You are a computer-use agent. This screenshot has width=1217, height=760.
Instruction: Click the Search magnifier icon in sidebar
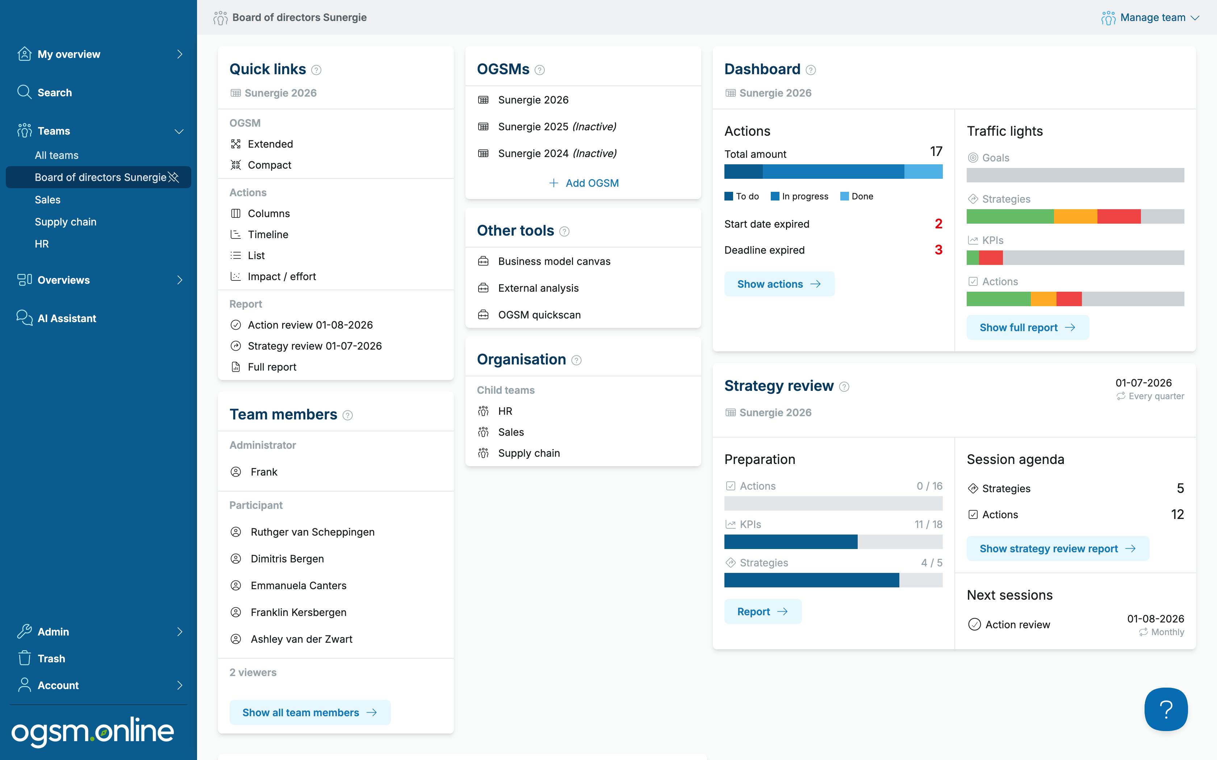24,92
